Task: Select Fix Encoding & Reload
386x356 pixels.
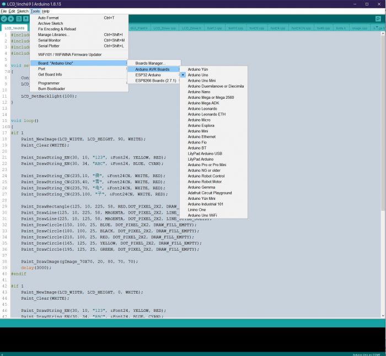Action: click(79, 29)
